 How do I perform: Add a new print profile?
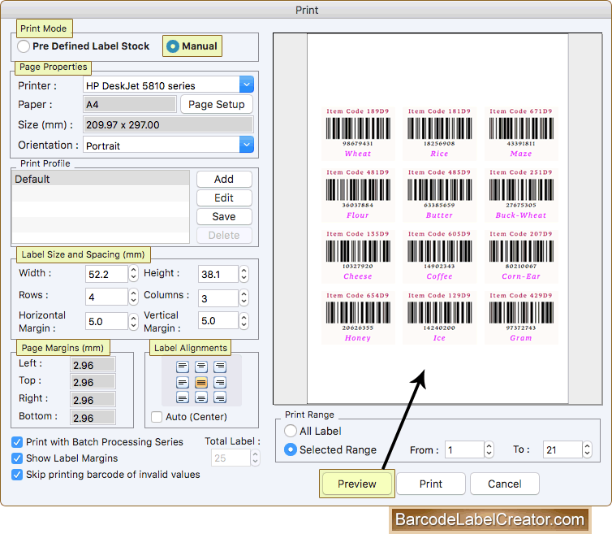[224, 179]
